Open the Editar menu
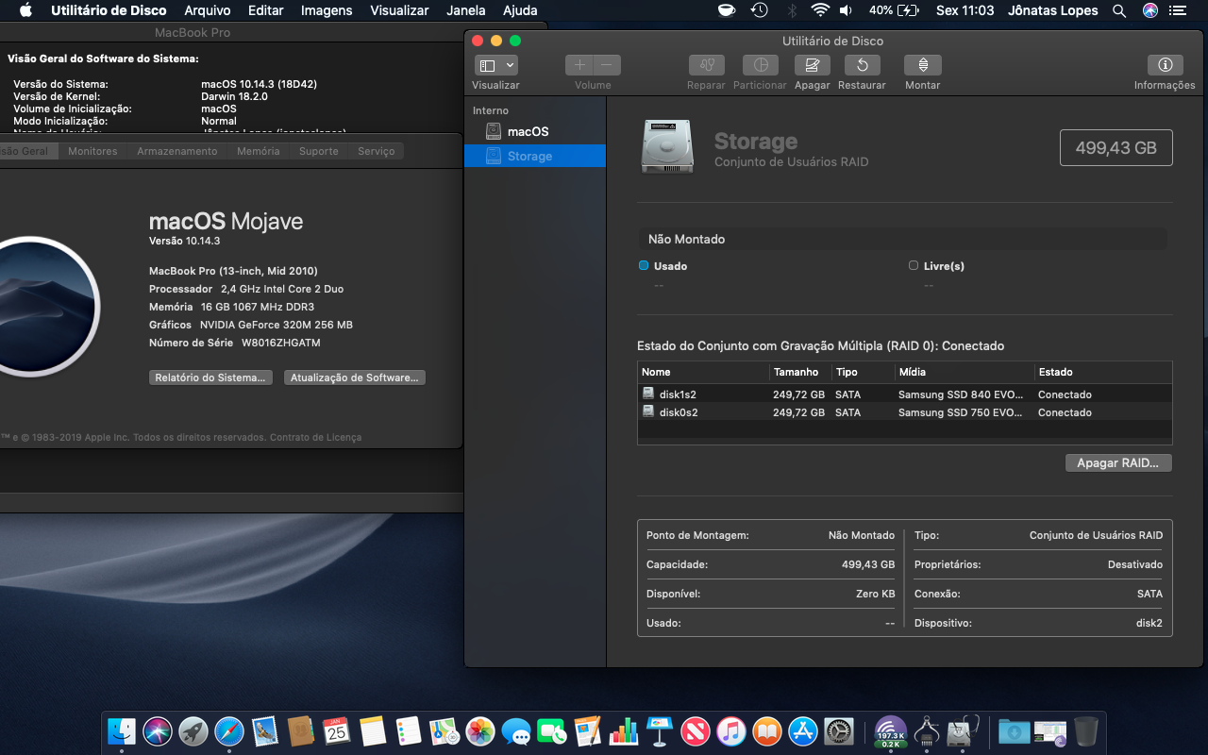The height and width of the screenshot is (755, 1208). 266,10
